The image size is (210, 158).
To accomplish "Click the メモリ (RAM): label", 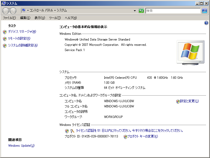I will pyautogui.click(x=73, y=83).
